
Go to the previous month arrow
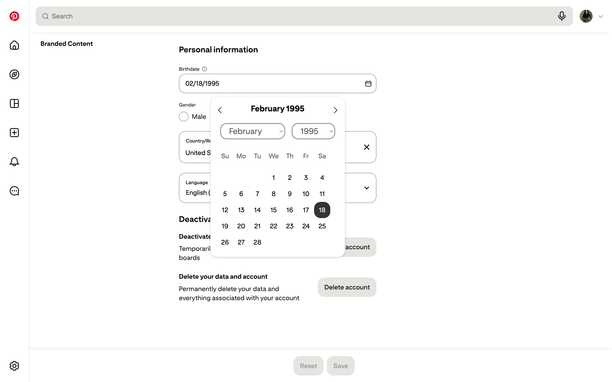click(220, 110)
